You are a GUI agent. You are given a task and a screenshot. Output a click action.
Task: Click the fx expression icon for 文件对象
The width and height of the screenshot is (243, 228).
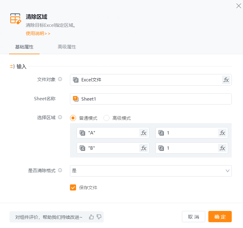pyautogui.click(x=226, y=80)
